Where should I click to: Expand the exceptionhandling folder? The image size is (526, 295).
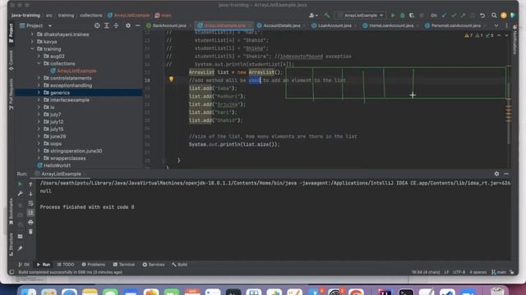(x=39, y=85)
